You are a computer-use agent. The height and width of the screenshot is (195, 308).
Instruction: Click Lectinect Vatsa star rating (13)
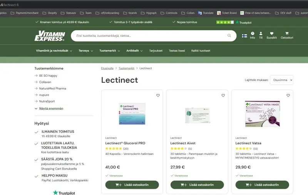[x=246, y=149]
